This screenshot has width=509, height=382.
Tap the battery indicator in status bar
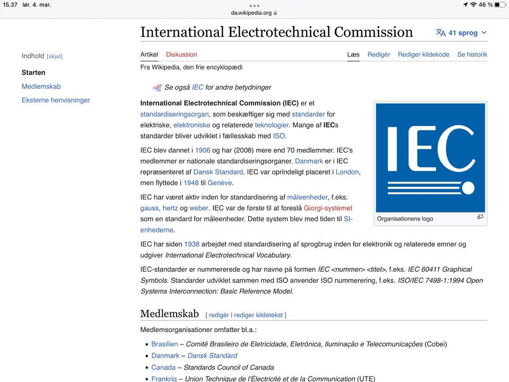500,5
